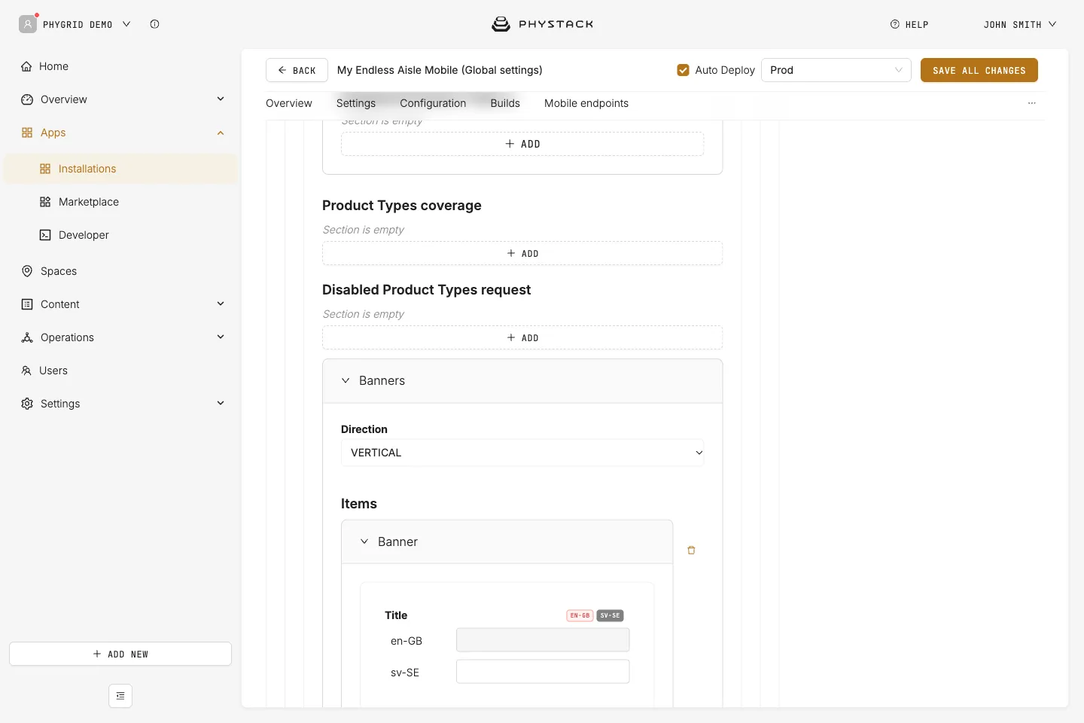Click the Phystack logo icon
1084x723 pixels.
501,24
